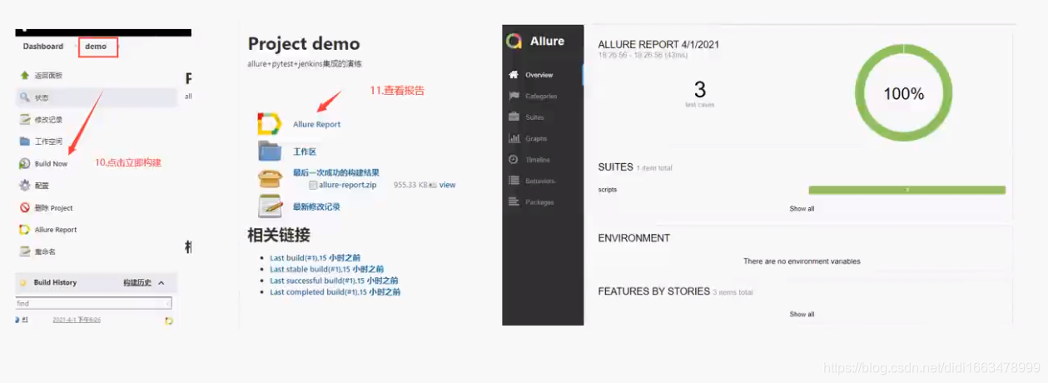Click the build status ball beside #1
Screen dimensions: 1048x383
tap(17, 320)
